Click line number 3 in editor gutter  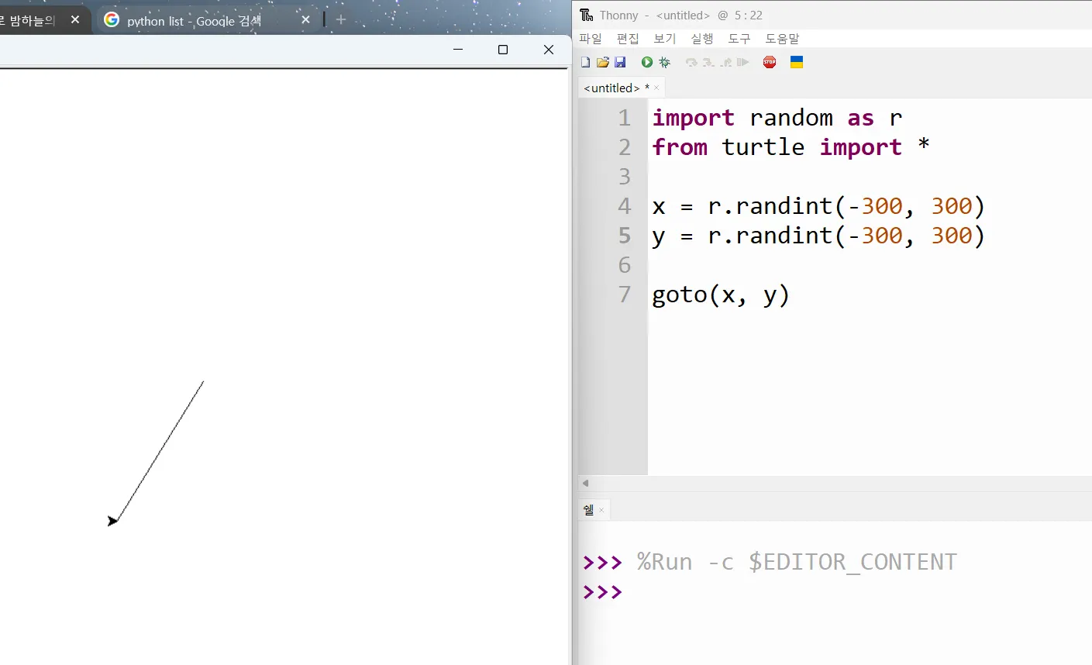click(625, 177)
